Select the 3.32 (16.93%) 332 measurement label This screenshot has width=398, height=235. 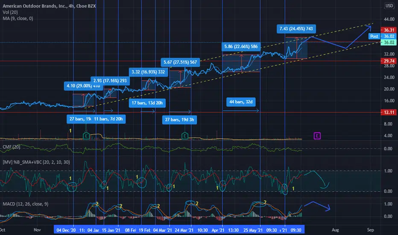tap(148, 72)
